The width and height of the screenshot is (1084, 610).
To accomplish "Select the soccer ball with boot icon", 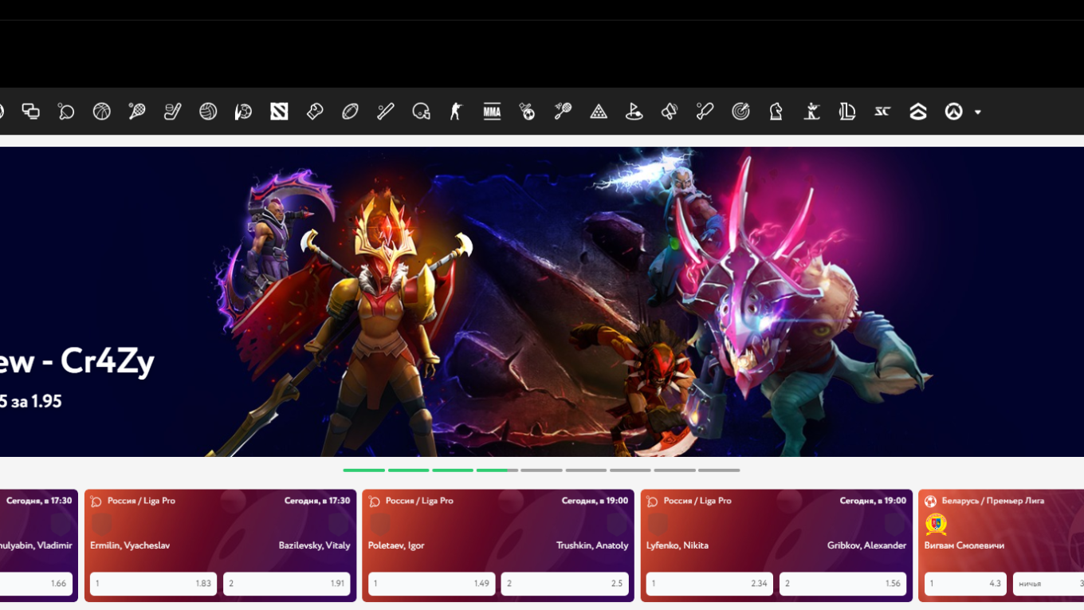I will [243, 112].
